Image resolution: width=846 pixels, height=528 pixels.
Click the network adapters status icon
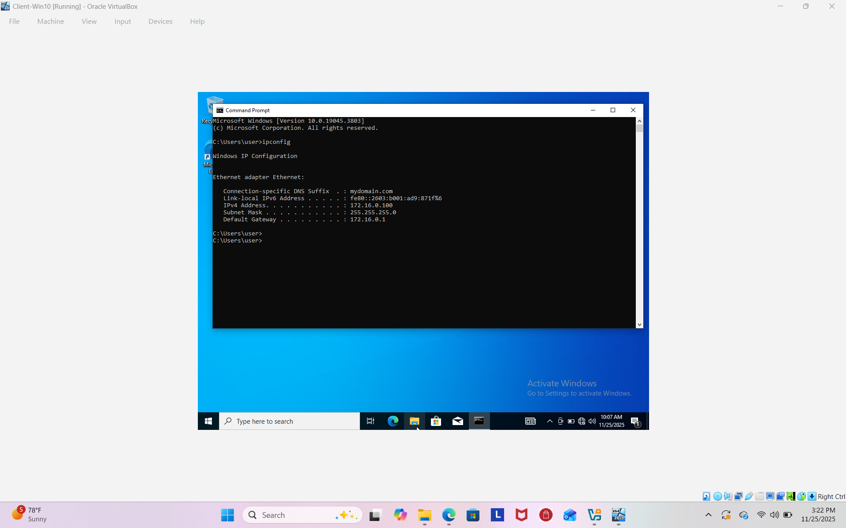738,496
